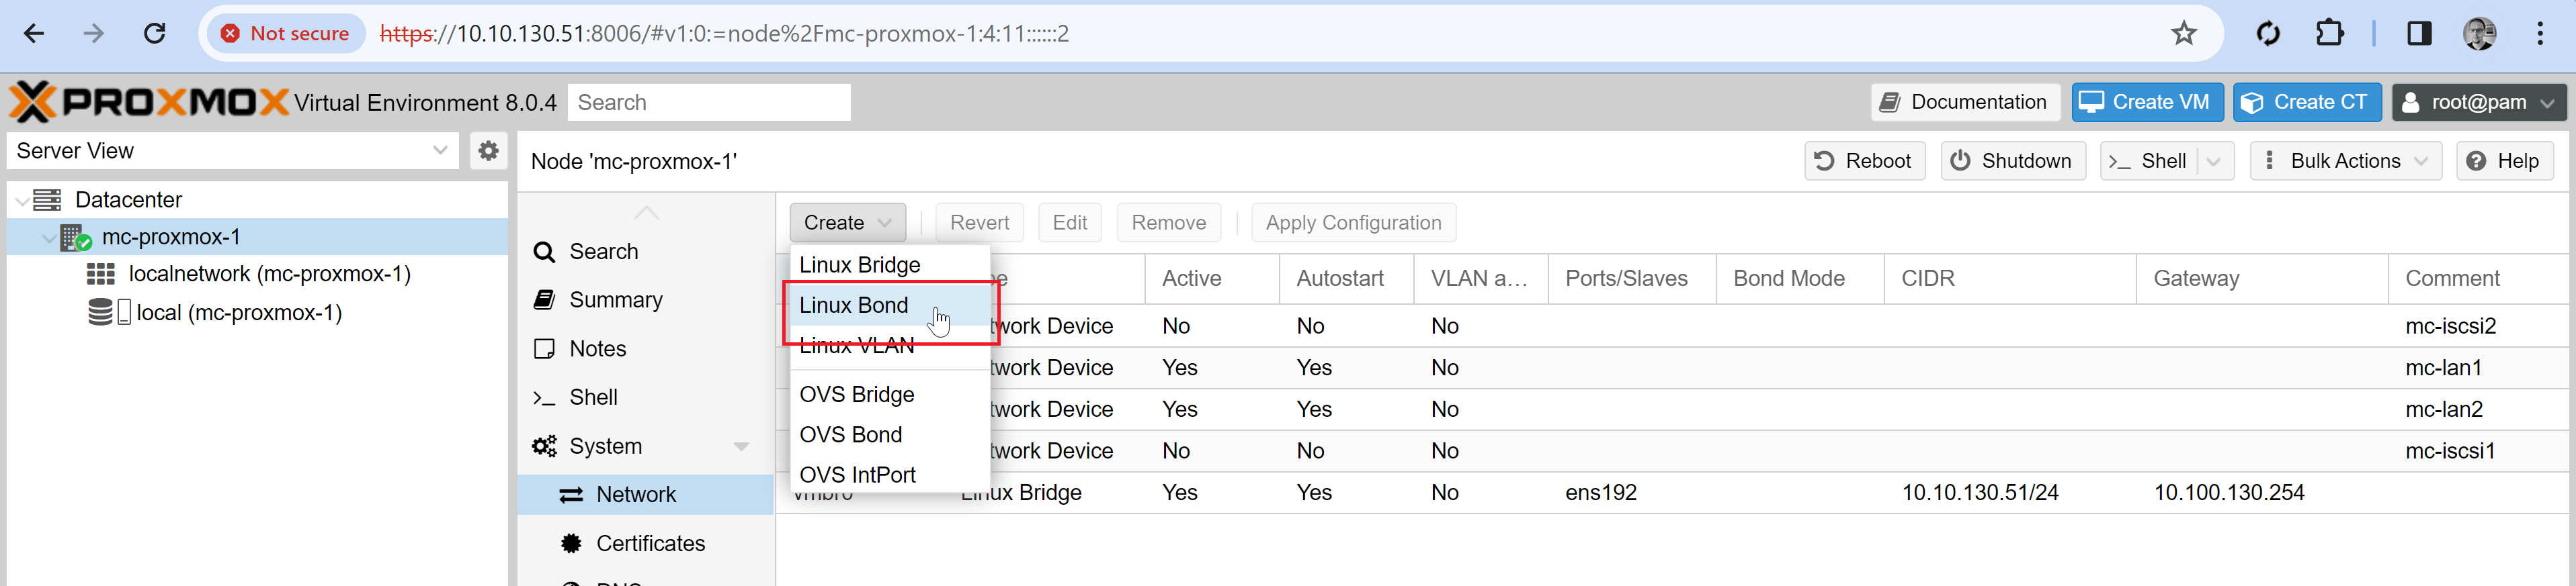This screenshot has height=586, width=2576.
Task: Open Server View dropdown
Action: [233, 151]
